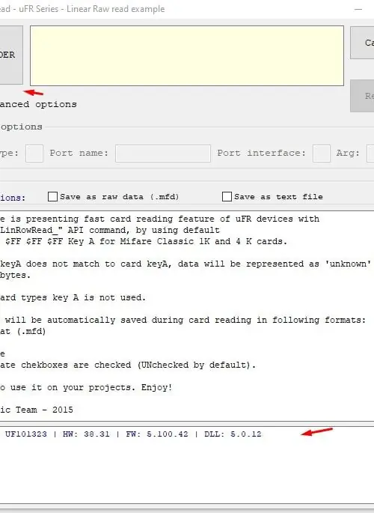Click the greyed-out Re button
The height and width of the screenshot is (513, 374).
362,96
